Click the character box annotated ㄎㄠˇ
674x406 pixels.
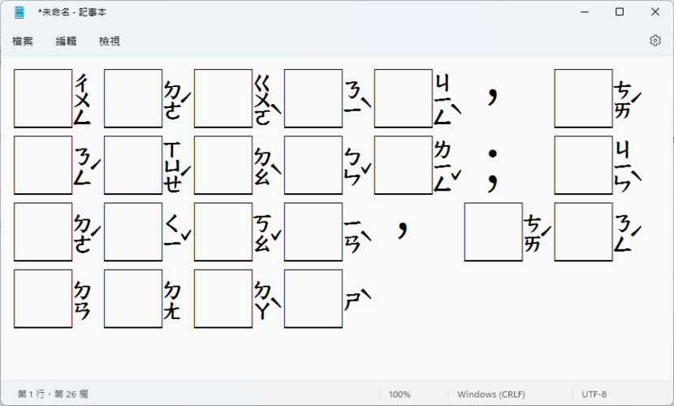click(223, 232)
